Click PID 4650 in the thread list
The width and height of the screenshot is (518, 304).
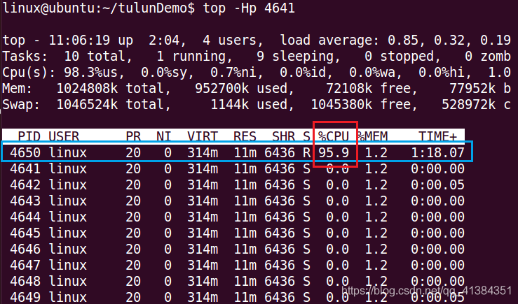point(25,152)
